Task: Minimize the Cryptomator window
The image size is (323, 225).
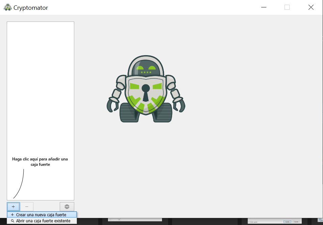Action: pos(263,7)
